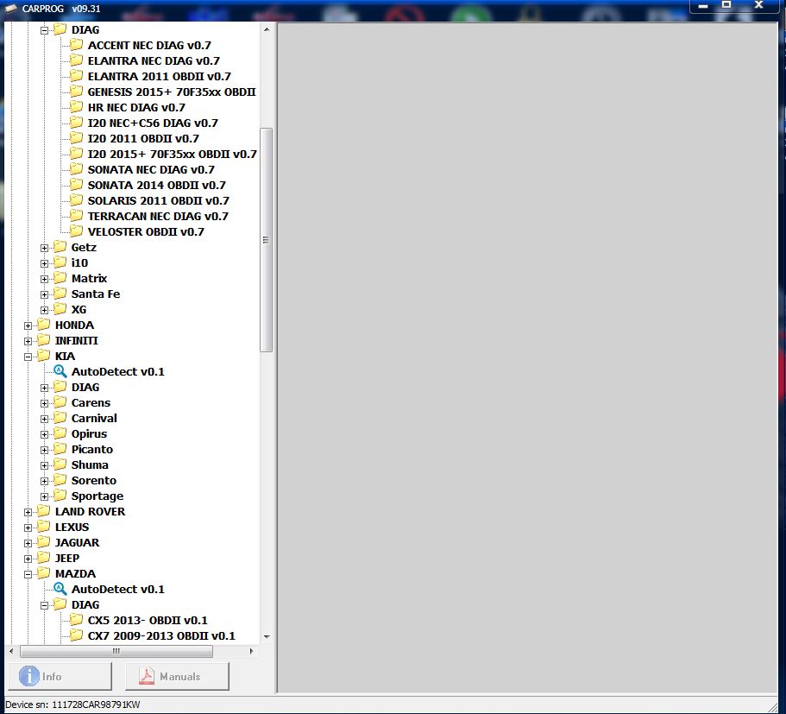
Task: Click folder icon of CX5 2013- OBDII v0.1
Action: click(x=76, y=620)
